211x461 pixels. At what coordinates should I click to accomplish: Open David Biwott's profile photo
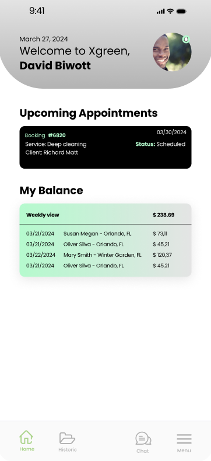click(x=172, y=52)
